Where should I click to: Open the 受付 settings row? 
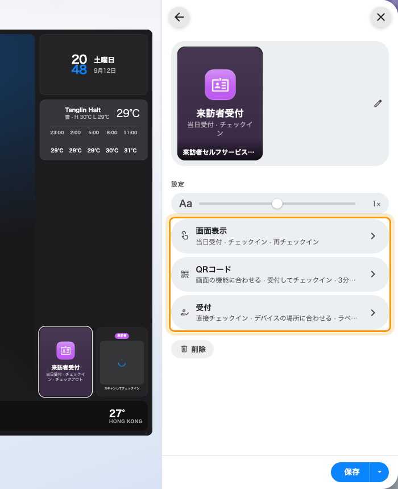(x=280, y=313)
